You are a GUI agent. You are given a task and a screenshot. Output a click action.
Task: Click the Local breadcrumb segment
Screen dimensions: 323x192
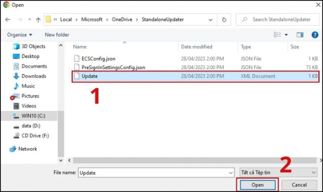point(66,19)
